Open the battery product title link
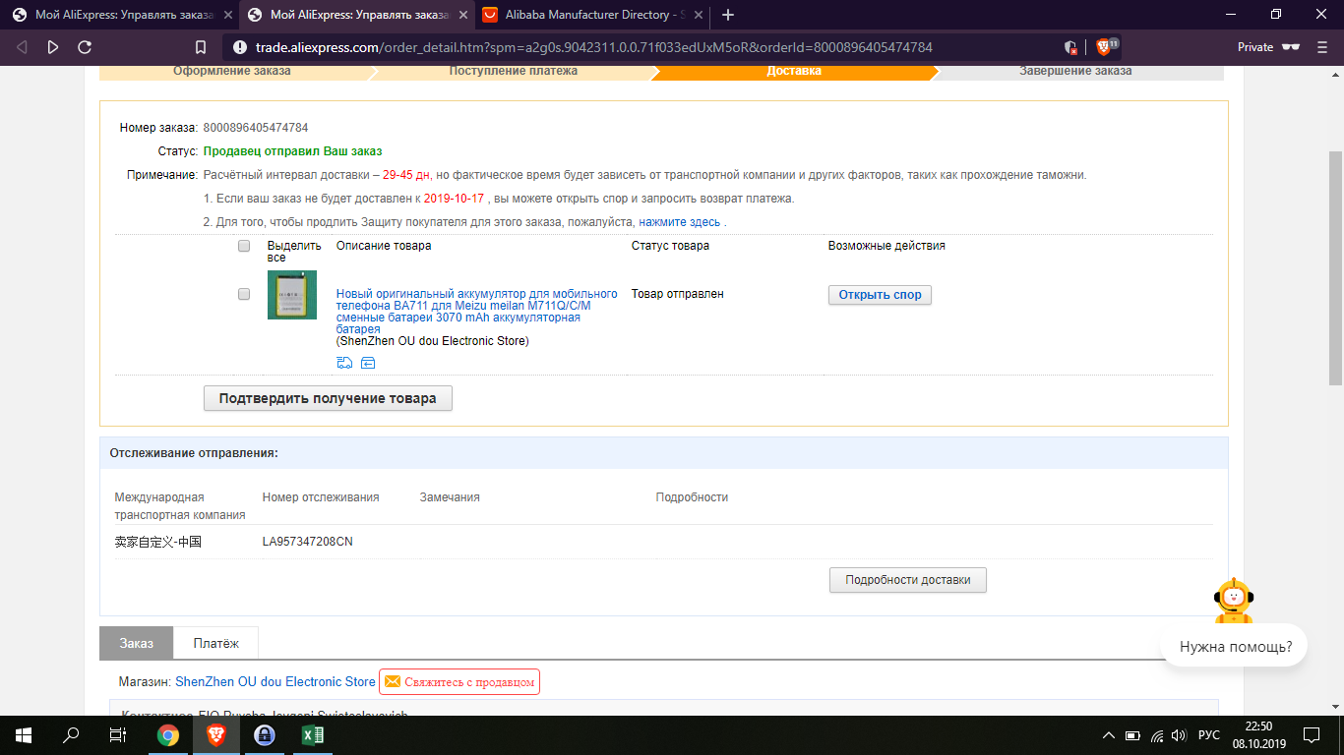 pyautogui.click(x=478, y=312)
